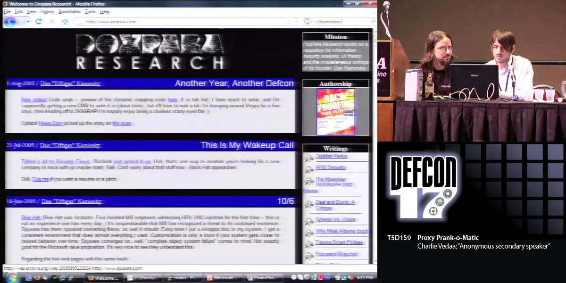566x283 pixels.
Task: Switch to the Microsoft taskbar window
Action: 223,278
